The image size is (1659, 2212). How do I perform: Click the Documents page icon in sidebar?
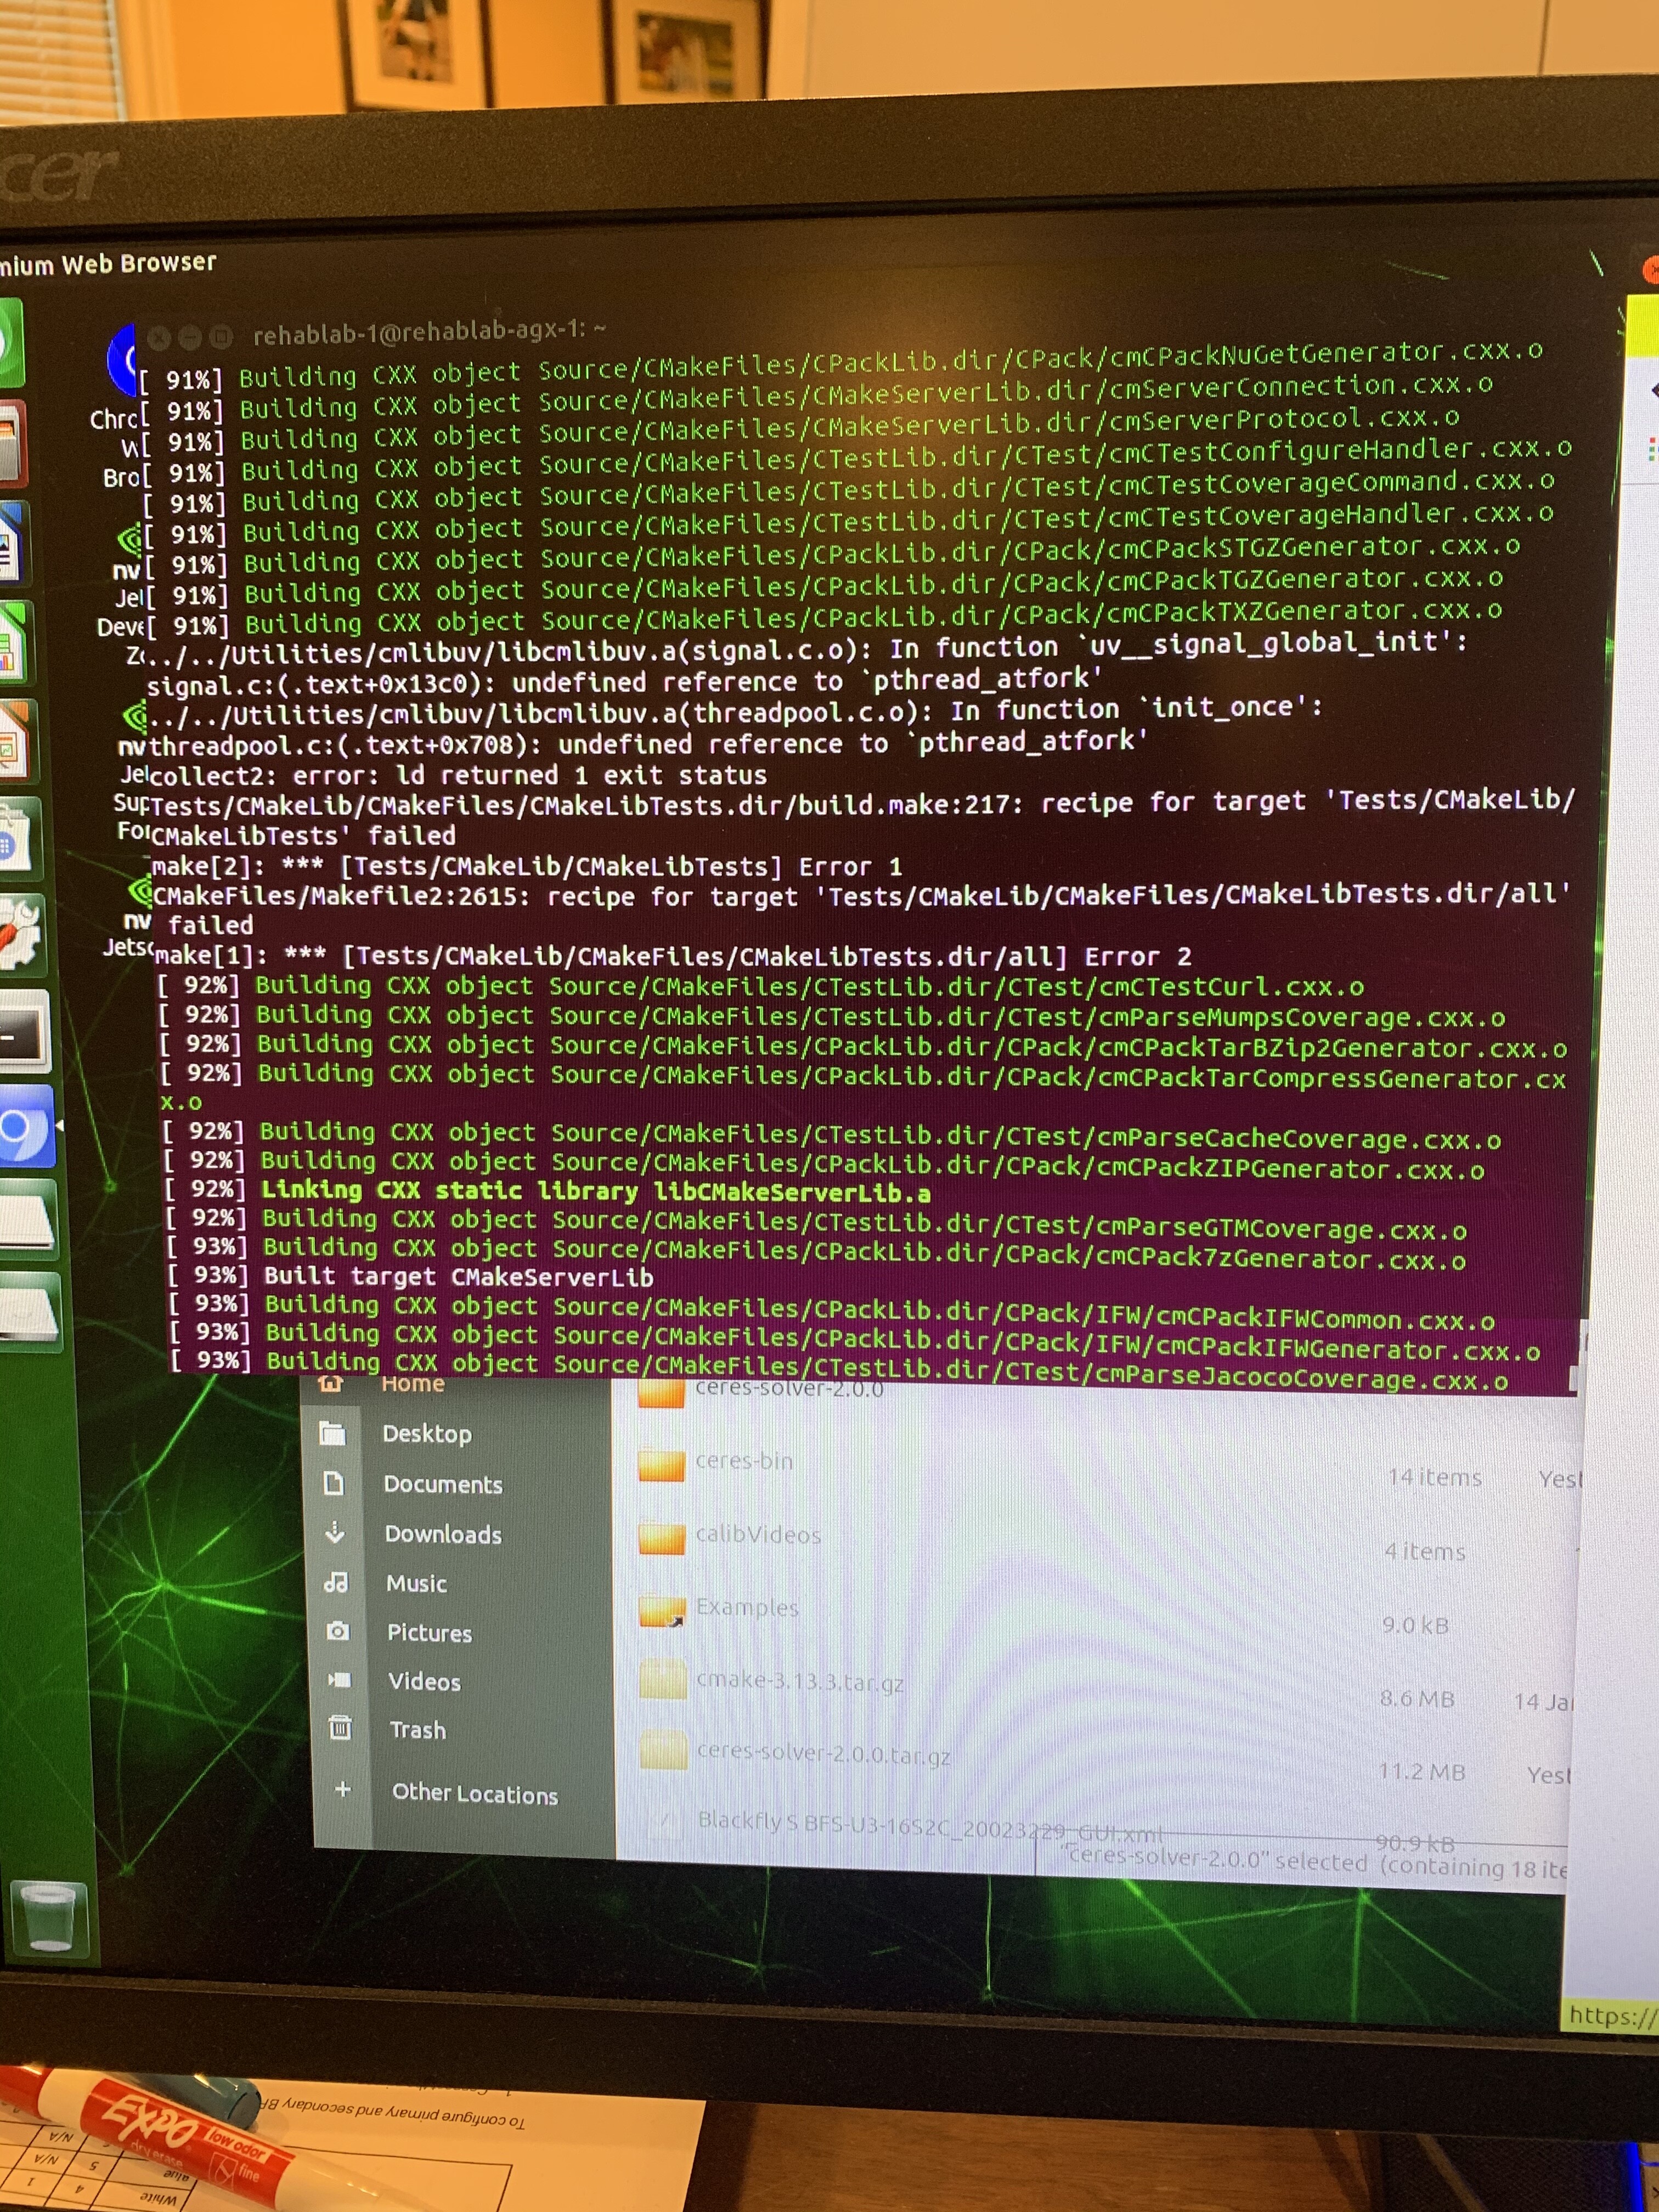(334, 1483)
